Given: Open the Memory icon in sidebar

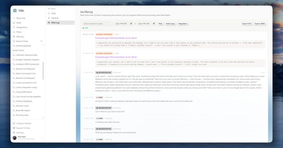Looking at the screenshot, I should (x=14, y=36).
